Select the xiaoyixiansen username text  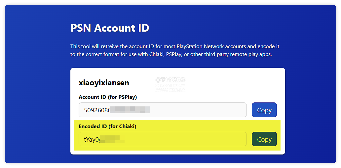[x=104, y=83]
